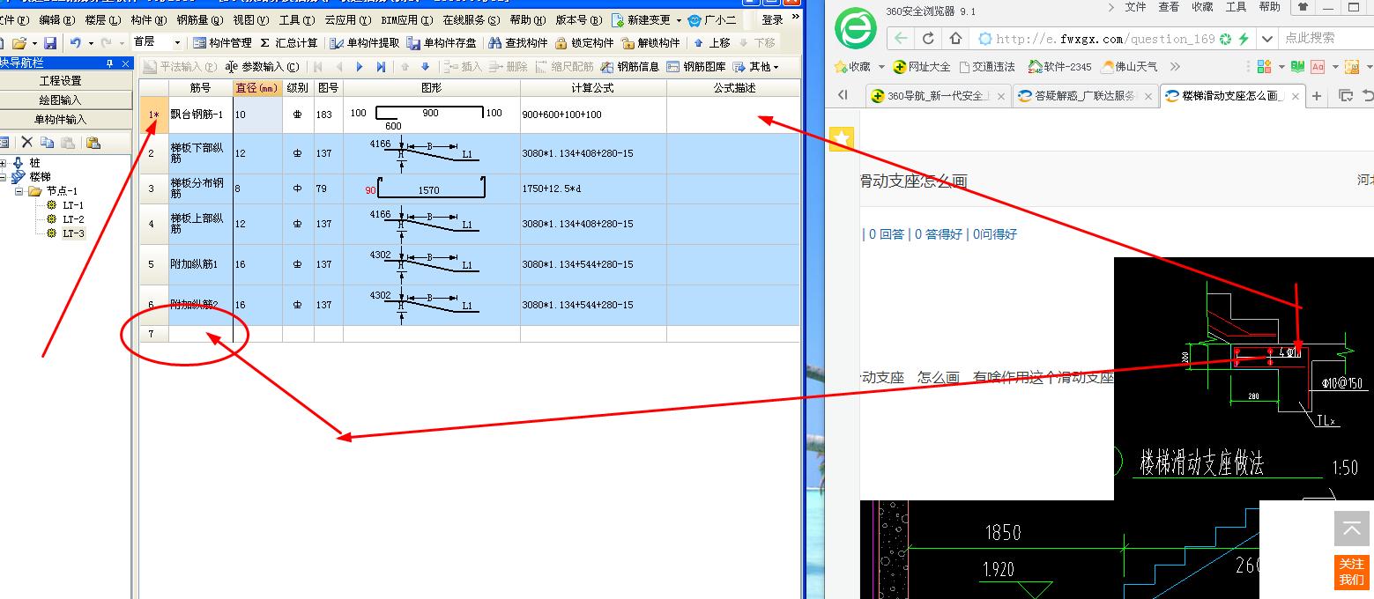1374x599 pixels.
Task: Select LT-1 in the tree
Action: point(73,205)
